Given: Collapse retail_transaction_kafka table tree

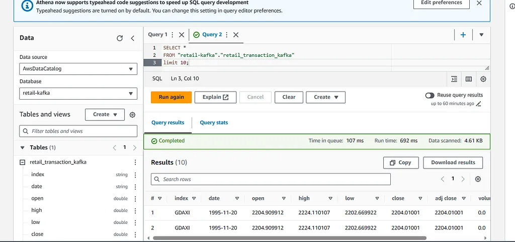Looking at the screenshot, I should pyautogui.click(x=22, y=162).
